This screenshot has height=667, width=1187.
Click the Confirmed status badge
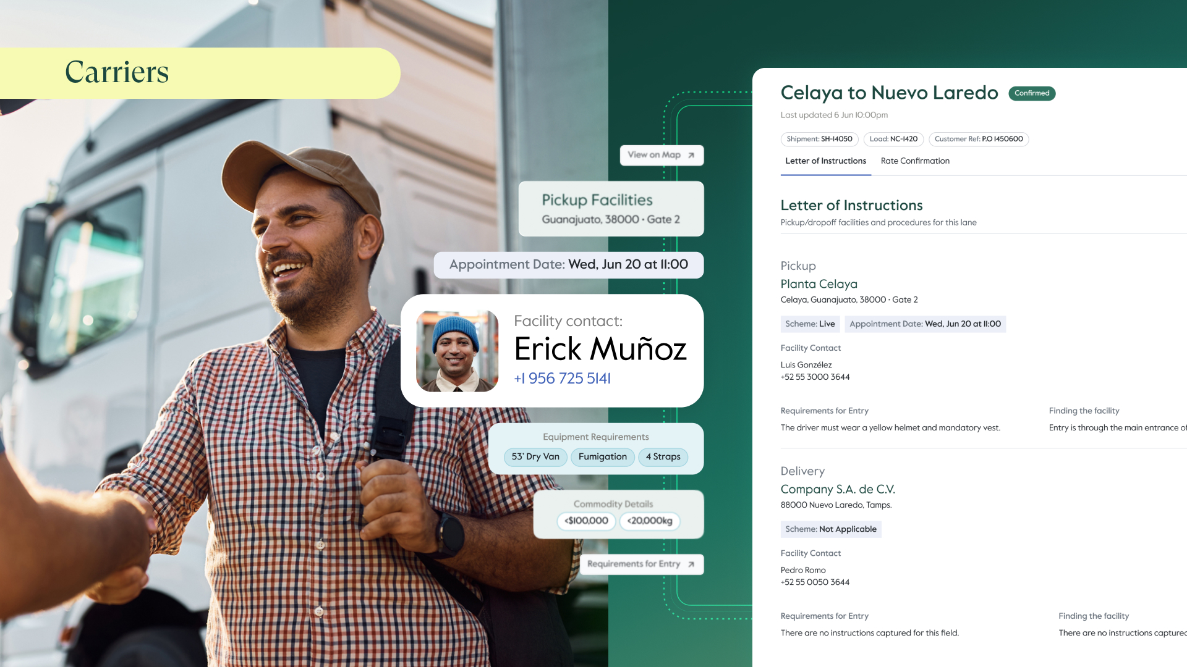coord(1032,93)
